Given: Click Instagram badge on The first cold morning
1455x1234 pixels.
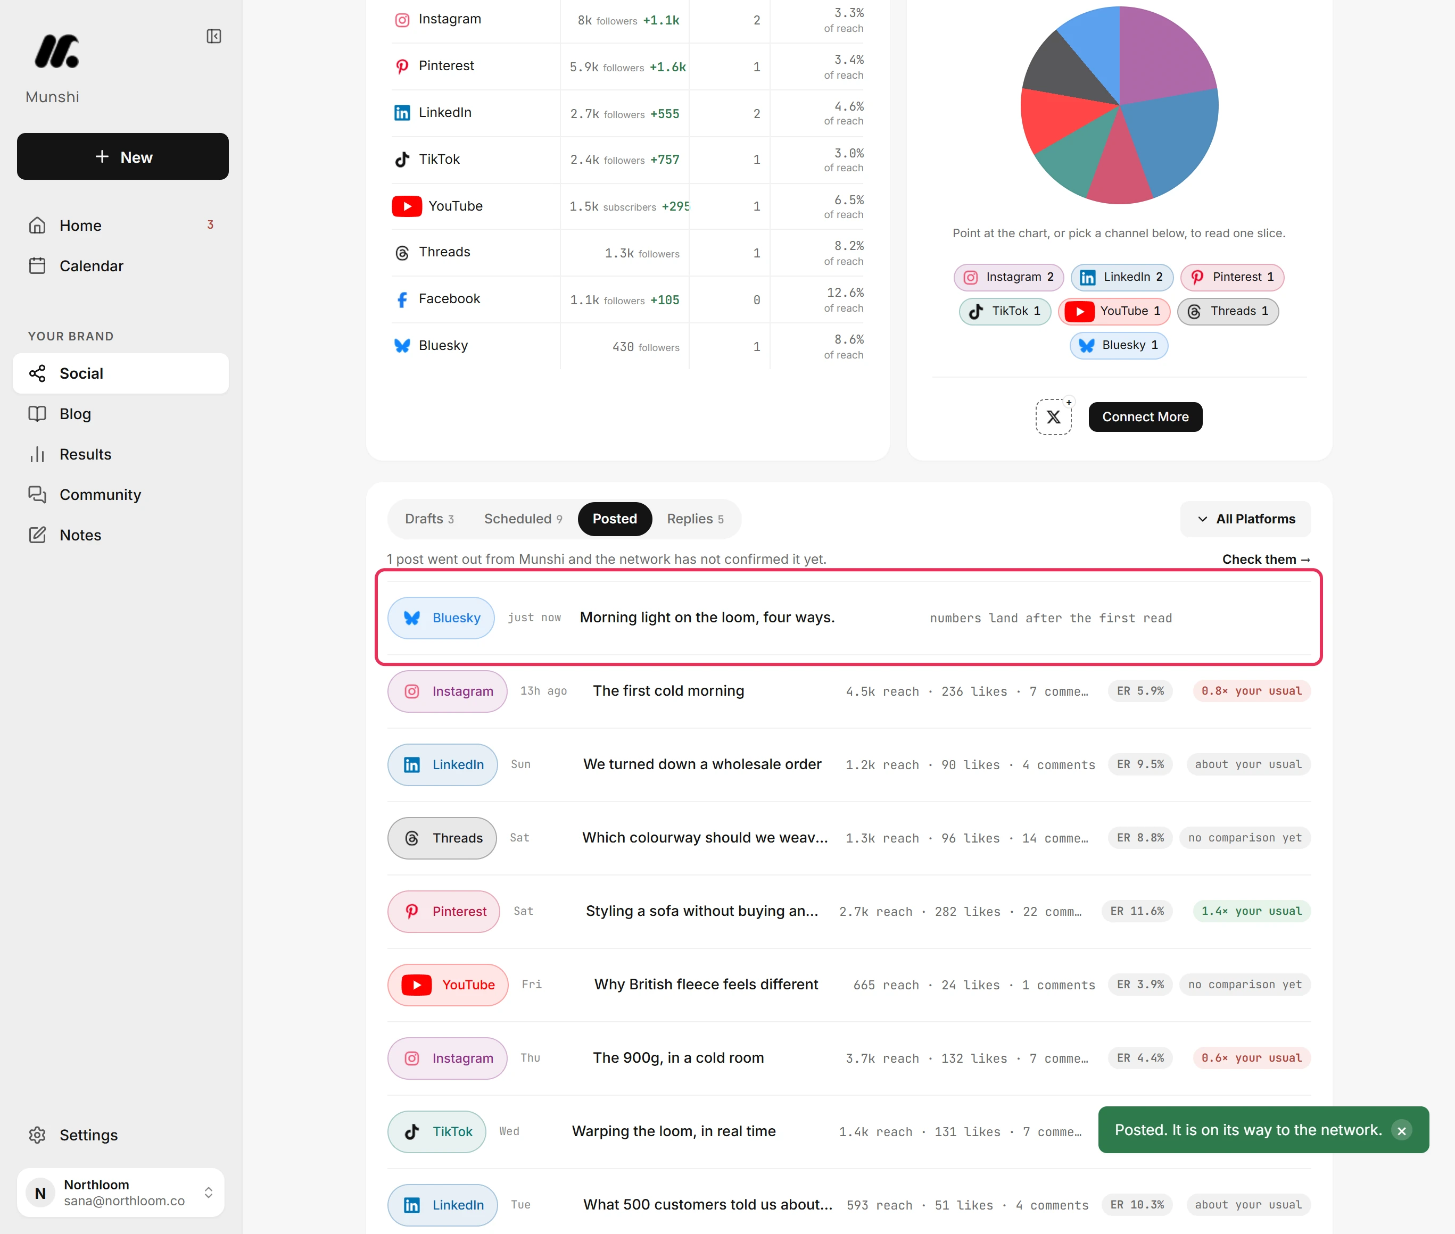Looking at the screenshot, I should (447, 691).
